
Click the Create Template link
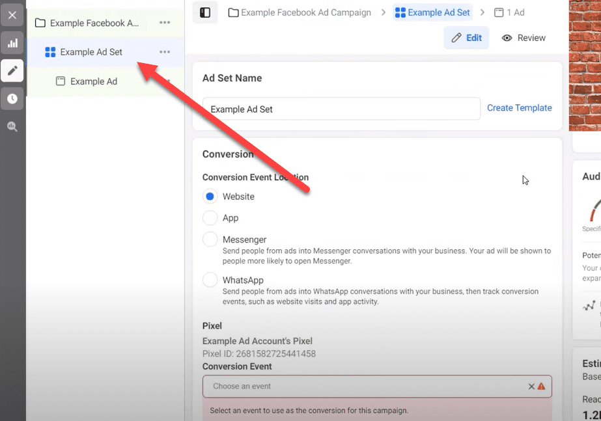520,108
